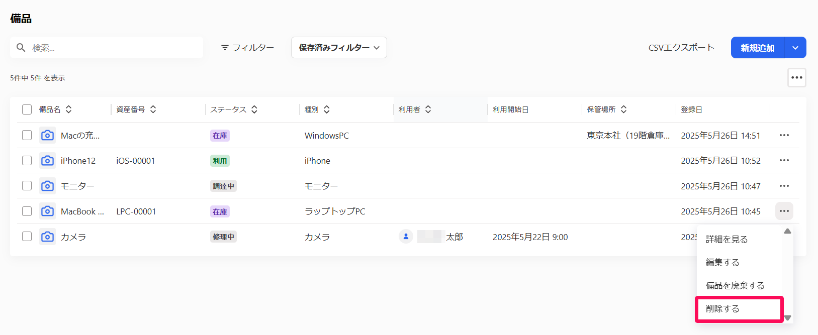
Task: Click the 東京本社（19階倉庫... location cell
Action: click(x=628, y=136)
